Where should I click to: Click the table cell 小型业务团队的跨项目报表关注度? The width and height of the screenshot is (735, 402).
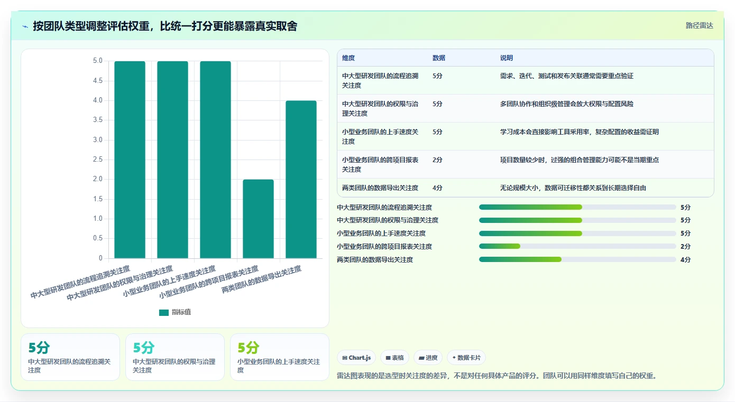tap(380, 164)
